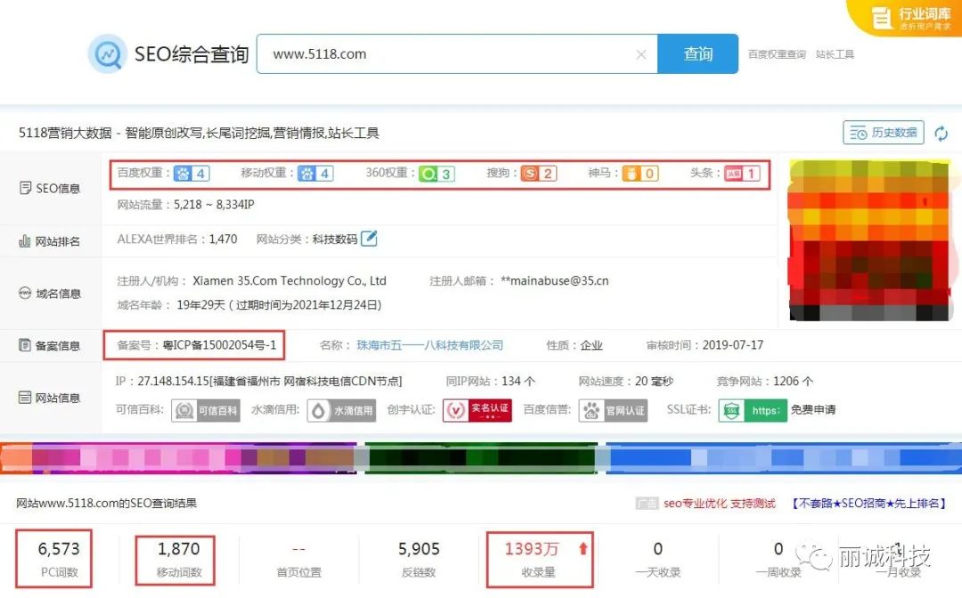Screen dimensions: 962x598
Task: Open the 不套路★SEO招商★先上排名 ad link
Action: (869, 503)
